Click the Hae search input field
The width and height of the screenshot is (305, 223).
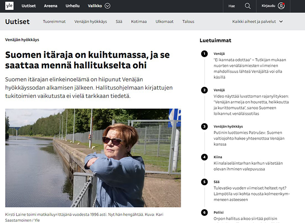(232, 6)
